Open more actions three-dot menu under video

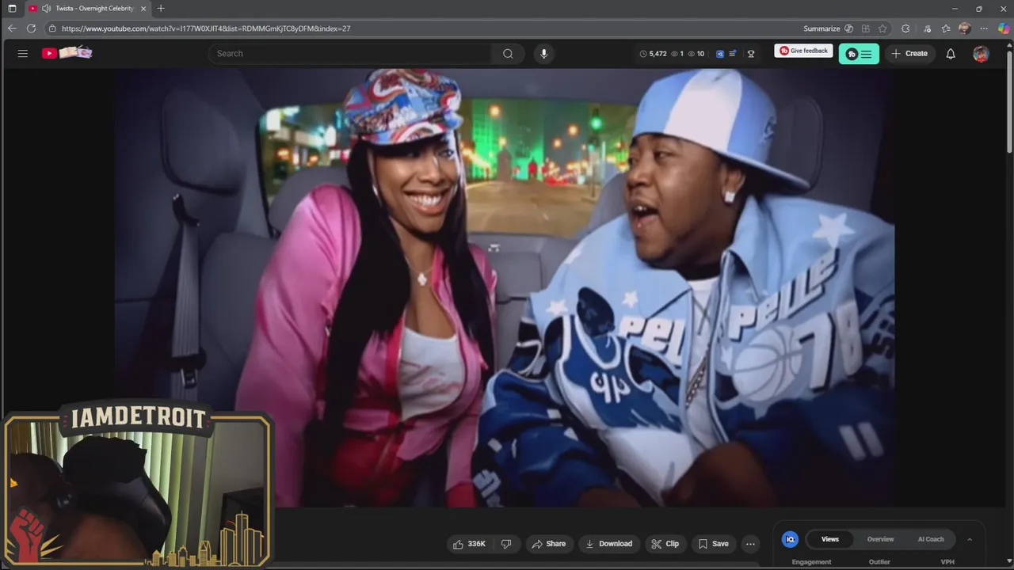[x=750, y=544]
